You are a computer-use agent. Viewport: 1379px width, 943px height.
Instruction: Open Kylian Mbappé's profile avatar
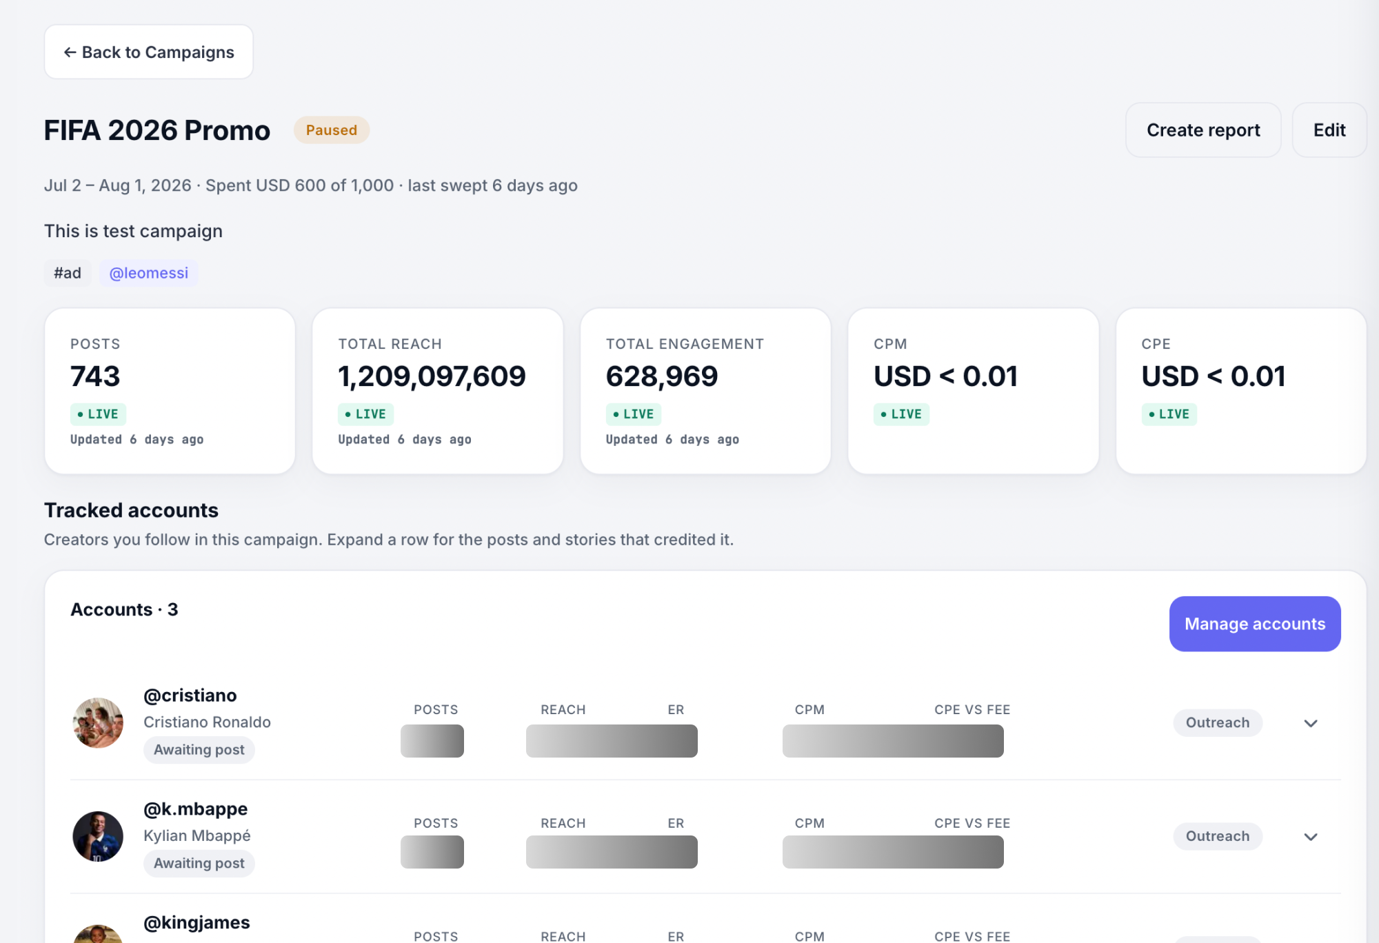[98, 837]
